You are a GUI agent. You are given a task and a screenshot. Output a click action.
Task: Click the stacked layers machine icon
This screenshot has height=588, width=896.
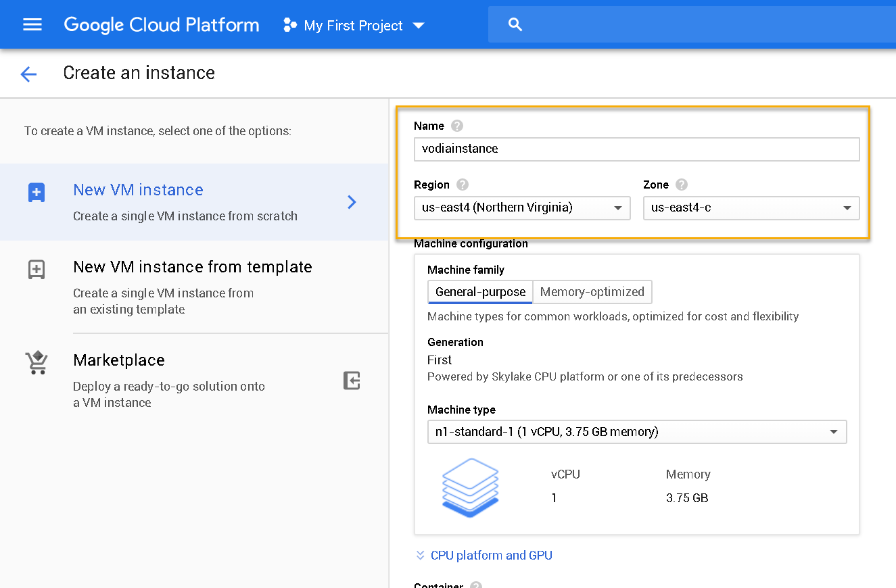470,487
